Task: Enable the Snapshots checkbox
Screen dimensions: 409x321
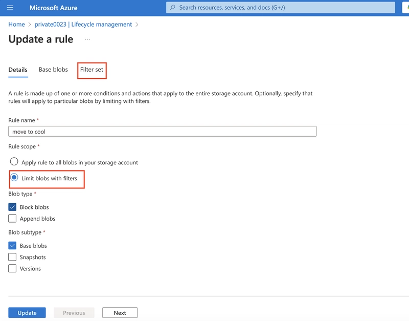Action: [x=12, y=257]
